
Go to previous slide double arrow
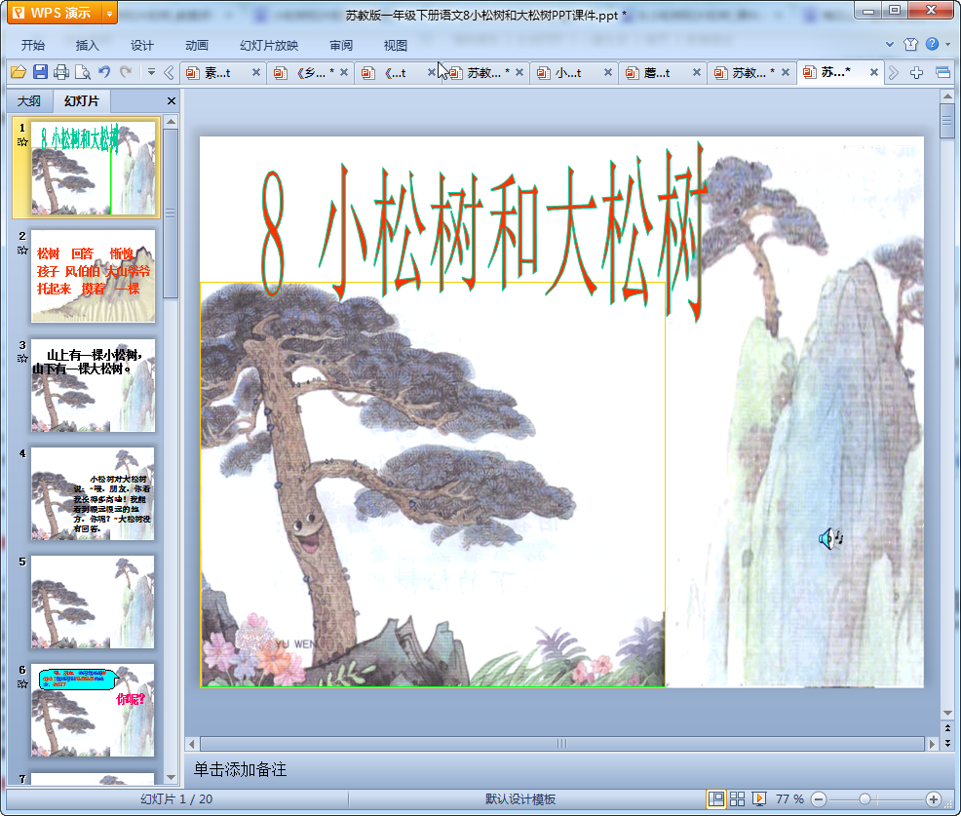click(x=947, y=728)
